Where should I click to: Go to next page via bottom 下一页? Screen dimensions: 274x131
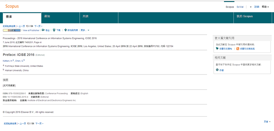point(39,123)
